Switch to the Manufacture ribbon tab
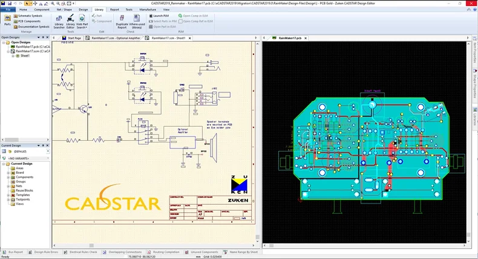 pos(148,10)
